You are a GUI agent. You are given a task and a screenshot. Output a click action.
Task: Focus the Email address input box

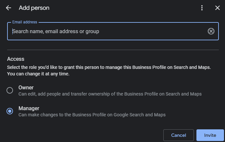(107, 31)
